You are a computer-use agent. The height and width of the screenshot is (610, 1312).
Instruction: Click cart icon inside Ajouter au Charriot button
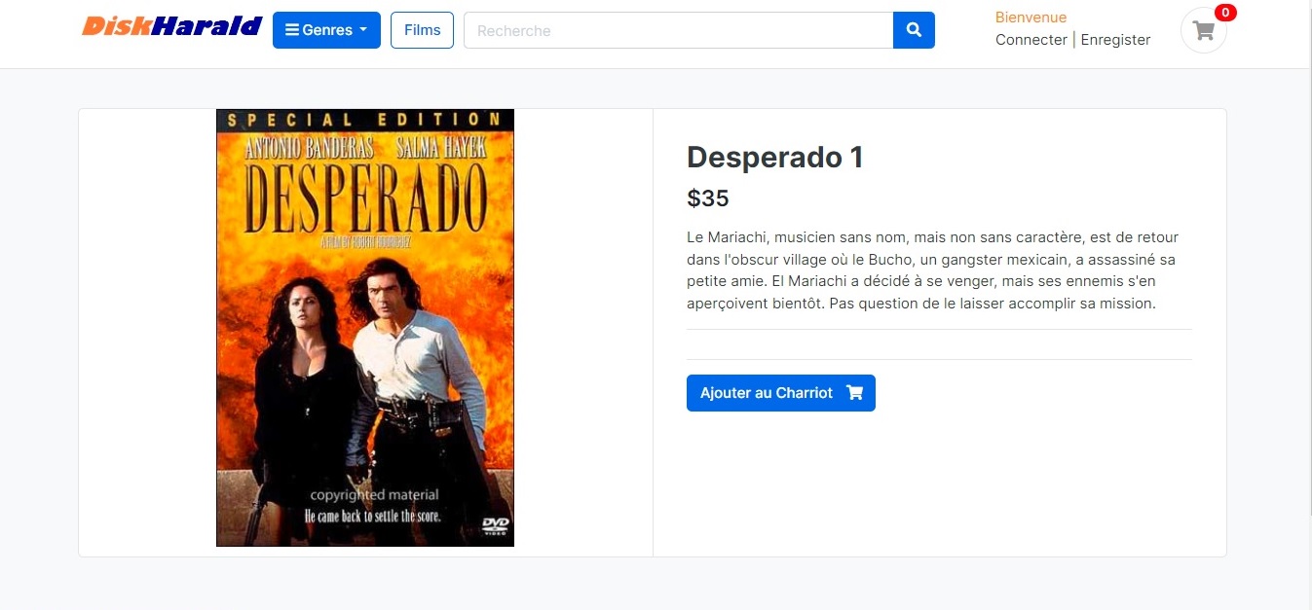855,393
